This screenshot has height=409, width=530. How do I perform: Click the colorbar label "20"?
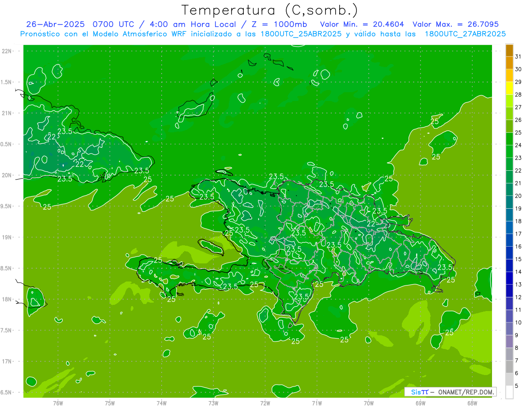(x=518, y=195)
